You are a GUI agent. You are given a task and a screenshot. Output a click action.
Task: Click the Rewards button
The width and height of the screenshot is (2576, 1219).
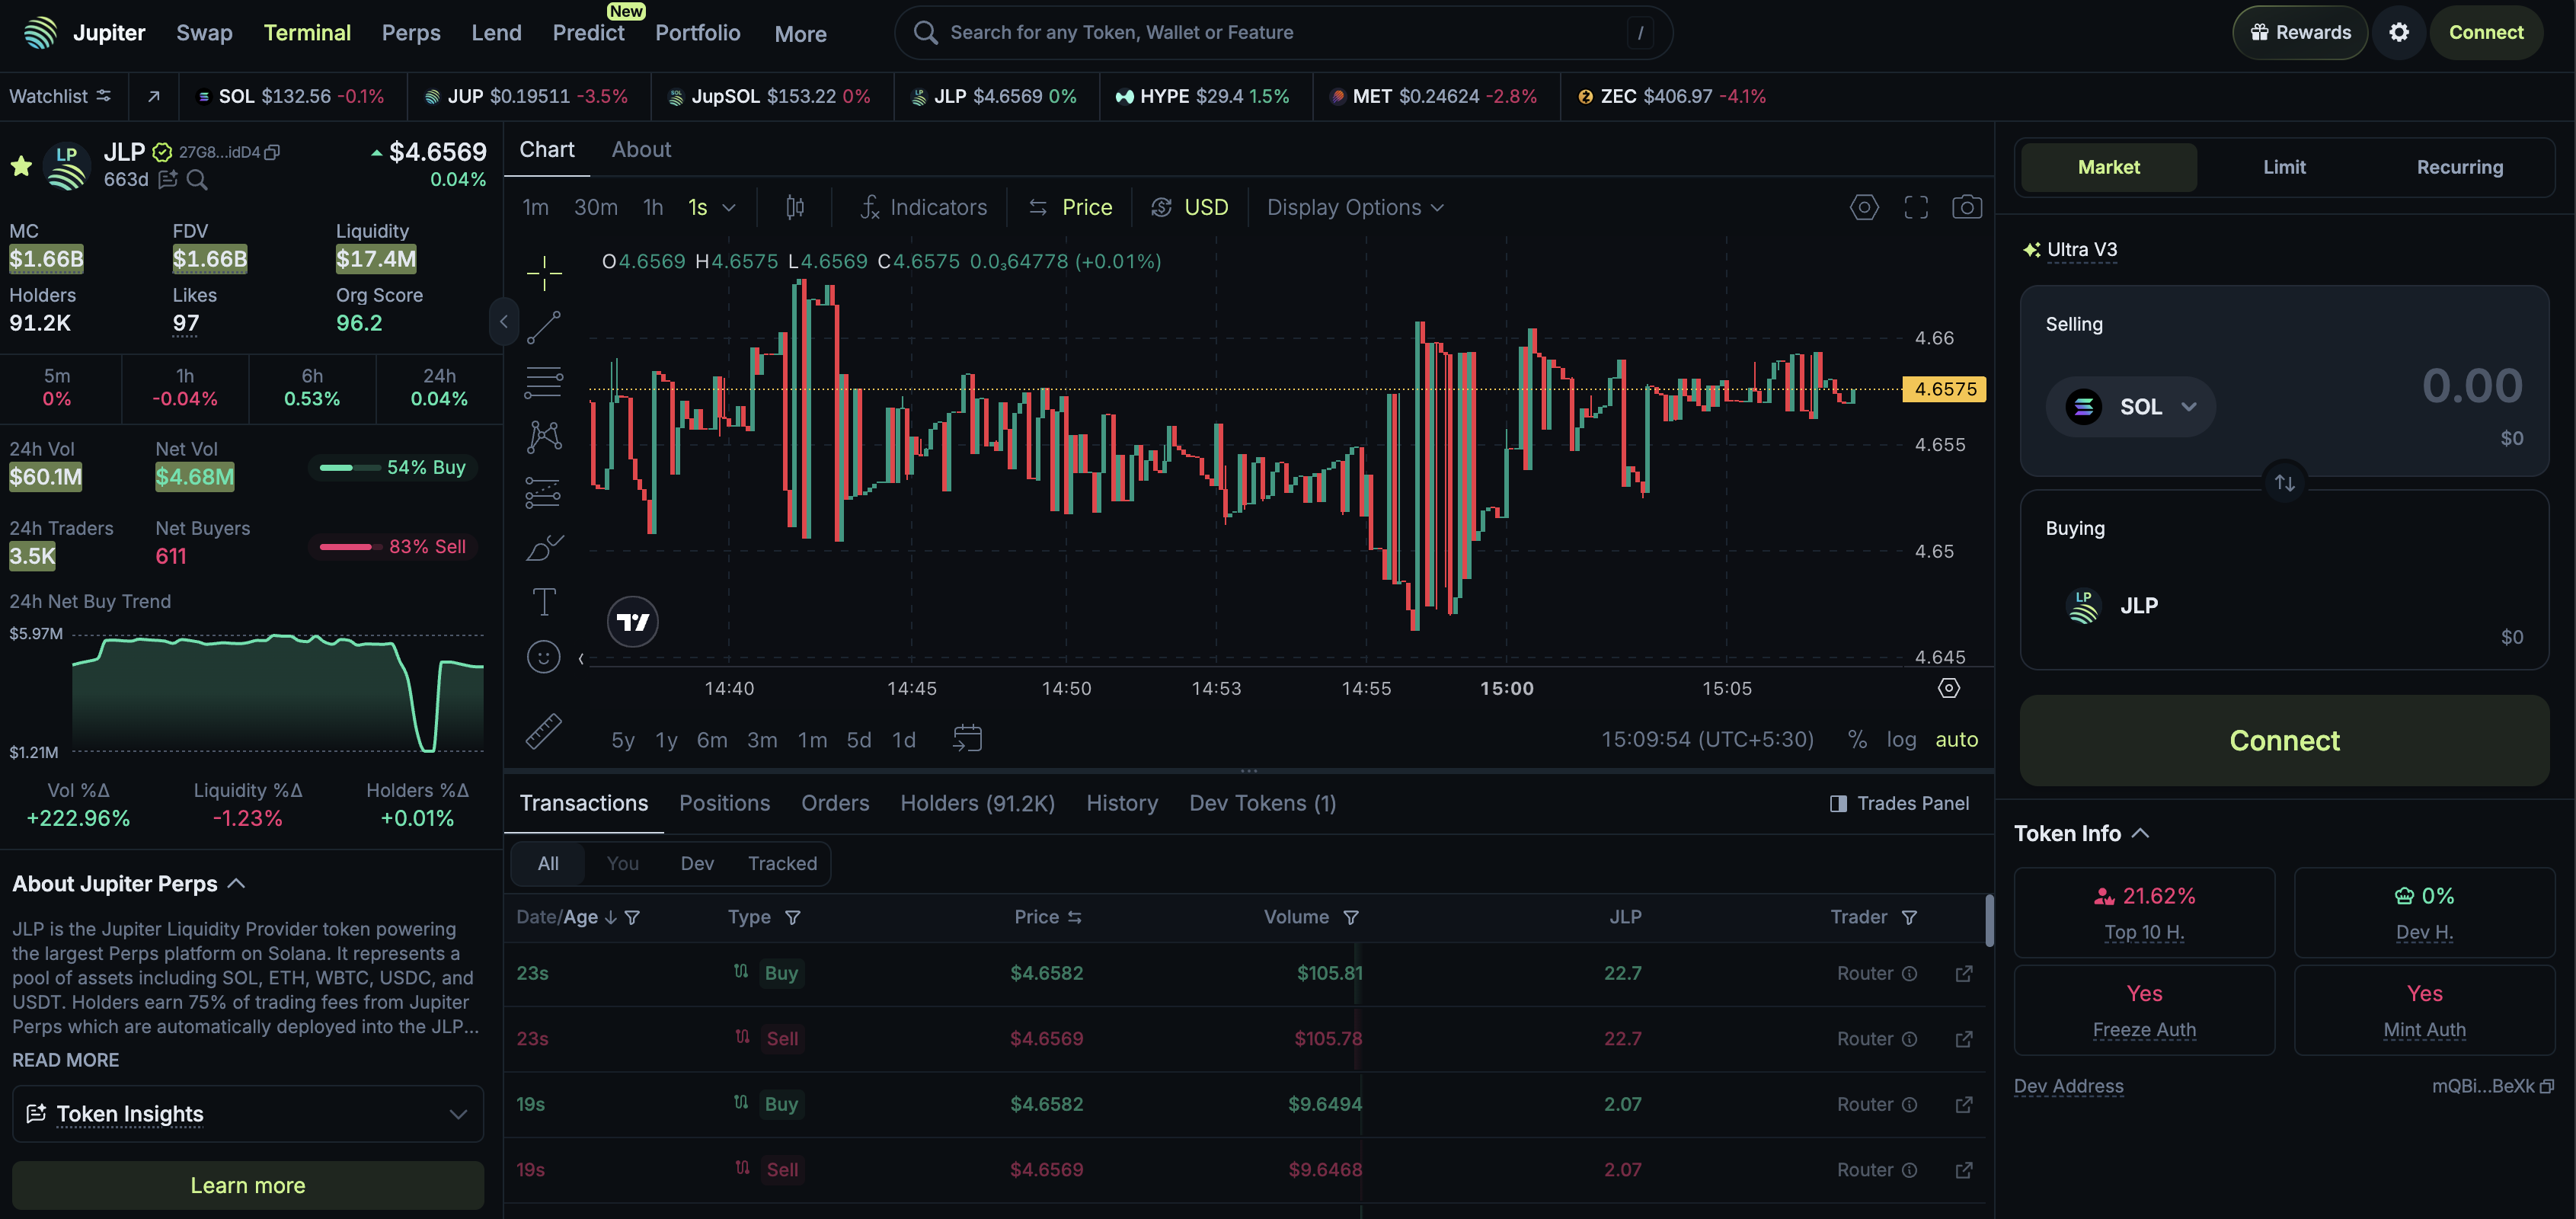coord(2299,32)
